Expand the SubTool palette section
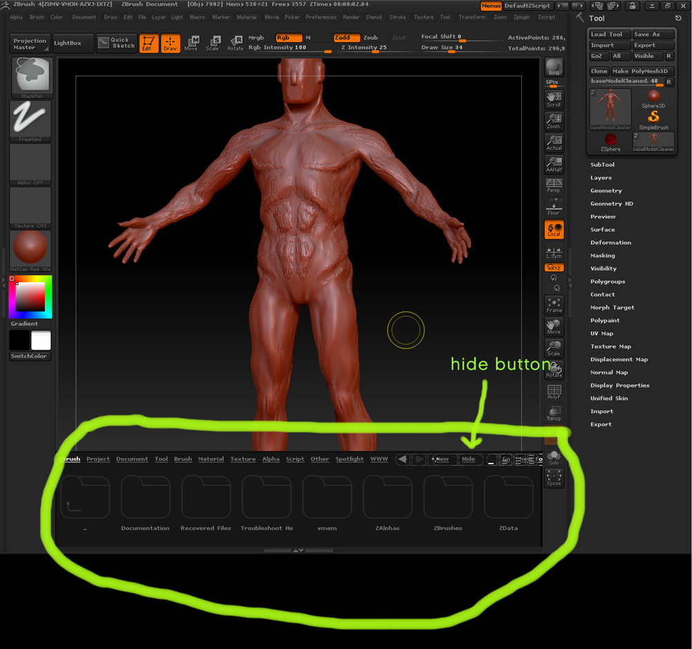Image resolution: width=692 pixels, height=649 pixels. [x=602, y=165]
